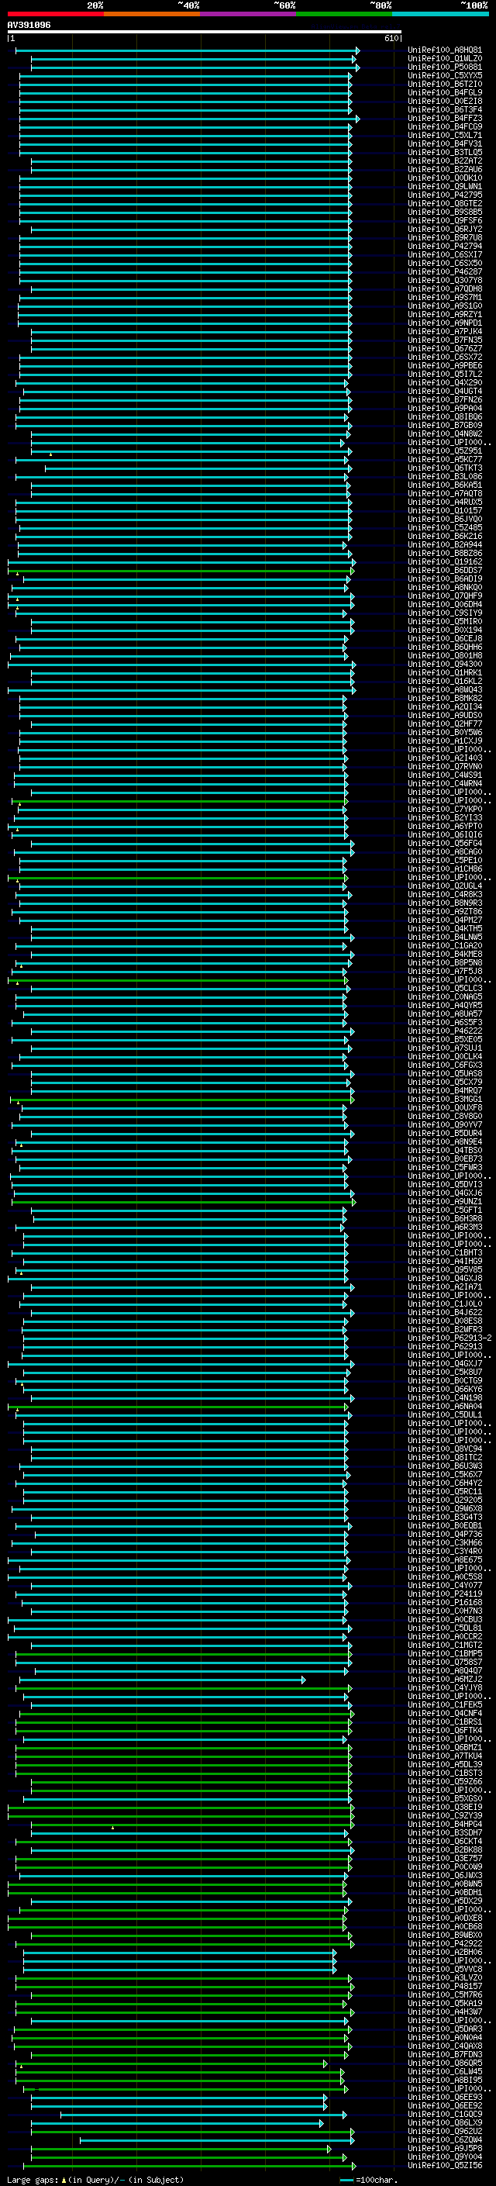
Task: Select the UniRef100_P46287 label
Action: (444, 271)
